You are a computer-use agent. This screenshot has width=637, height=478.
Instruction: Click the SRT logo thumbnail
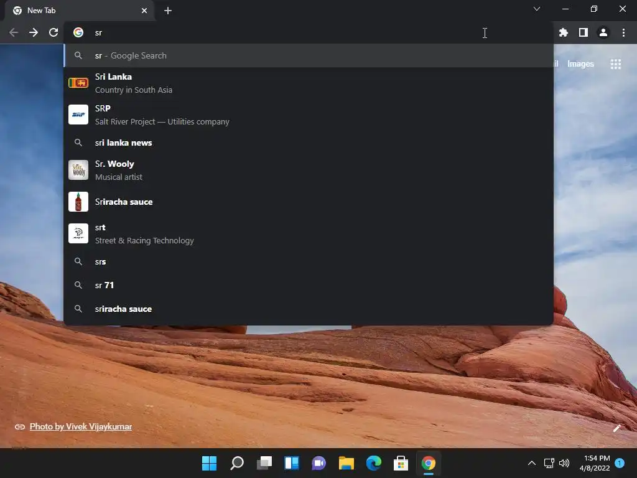point(78,233)
